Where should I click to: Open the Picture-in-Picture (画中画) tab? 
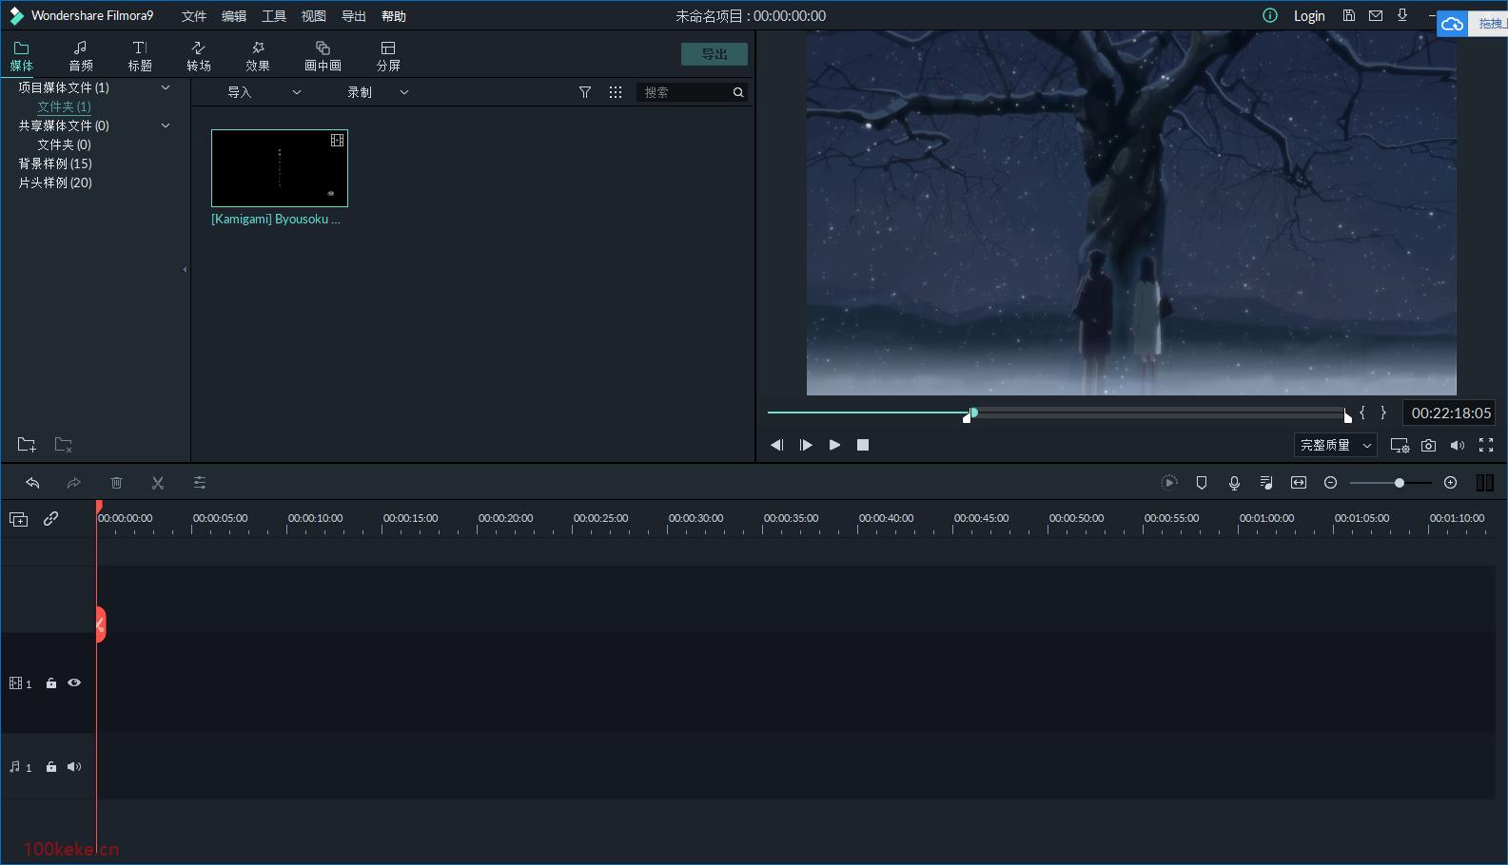point(323,56)
